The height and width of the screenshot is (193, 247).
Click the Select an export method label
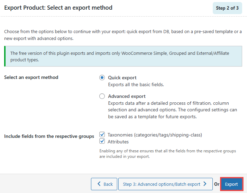click(31, 77)
